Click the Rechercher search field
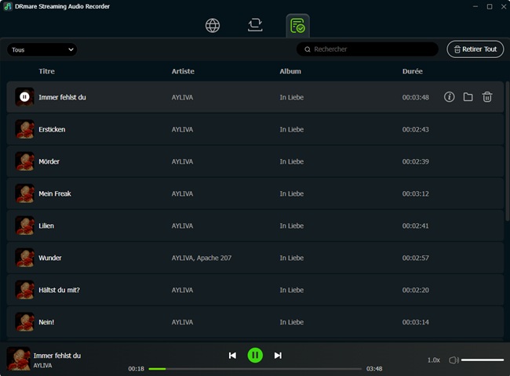This screenshot has width=510, height=376. 367,49
